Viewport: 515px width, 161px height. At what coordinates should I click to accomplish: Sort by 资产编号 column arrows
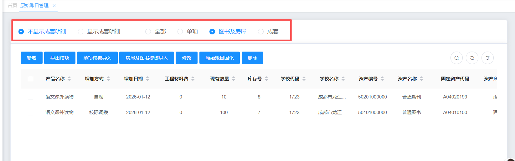click(382, 79)
